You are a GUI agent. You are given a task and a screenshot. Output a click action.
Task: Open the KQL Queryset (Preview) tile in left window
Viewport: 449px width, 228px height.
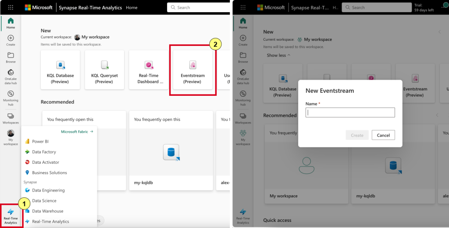coord(104,70)
